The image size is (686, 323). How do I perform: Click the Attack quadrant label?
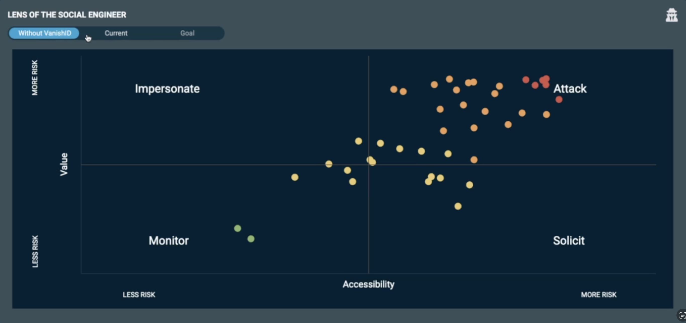[x=570, y=89]
